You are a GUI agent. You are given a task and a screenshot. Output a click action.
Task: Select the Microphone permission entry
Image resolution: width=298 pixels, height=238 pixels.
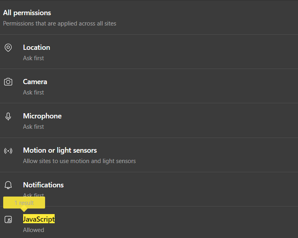(42, 116)
